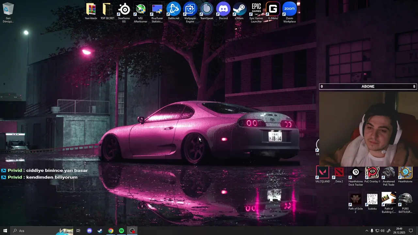Screen dimensions: 418x235
Task: Open Steam from the taskbar
Action: [100, 231]
